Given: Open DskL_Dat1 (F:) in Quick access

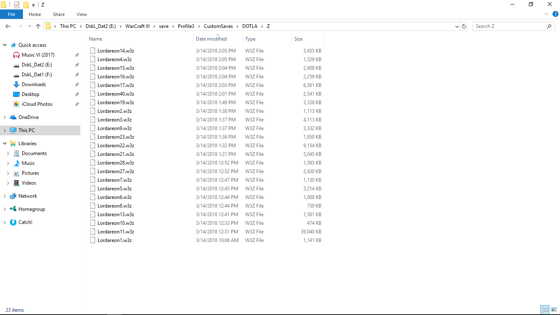Looking at the screenshot, I should coord(36,75).
